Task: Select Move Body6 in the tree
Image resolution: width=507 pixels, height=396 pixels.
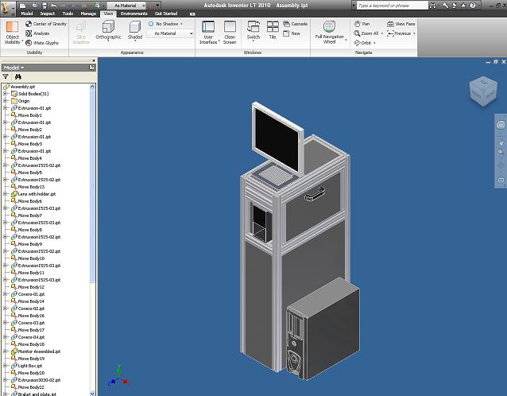Action: pyautogui.click(x=29, y=201)
